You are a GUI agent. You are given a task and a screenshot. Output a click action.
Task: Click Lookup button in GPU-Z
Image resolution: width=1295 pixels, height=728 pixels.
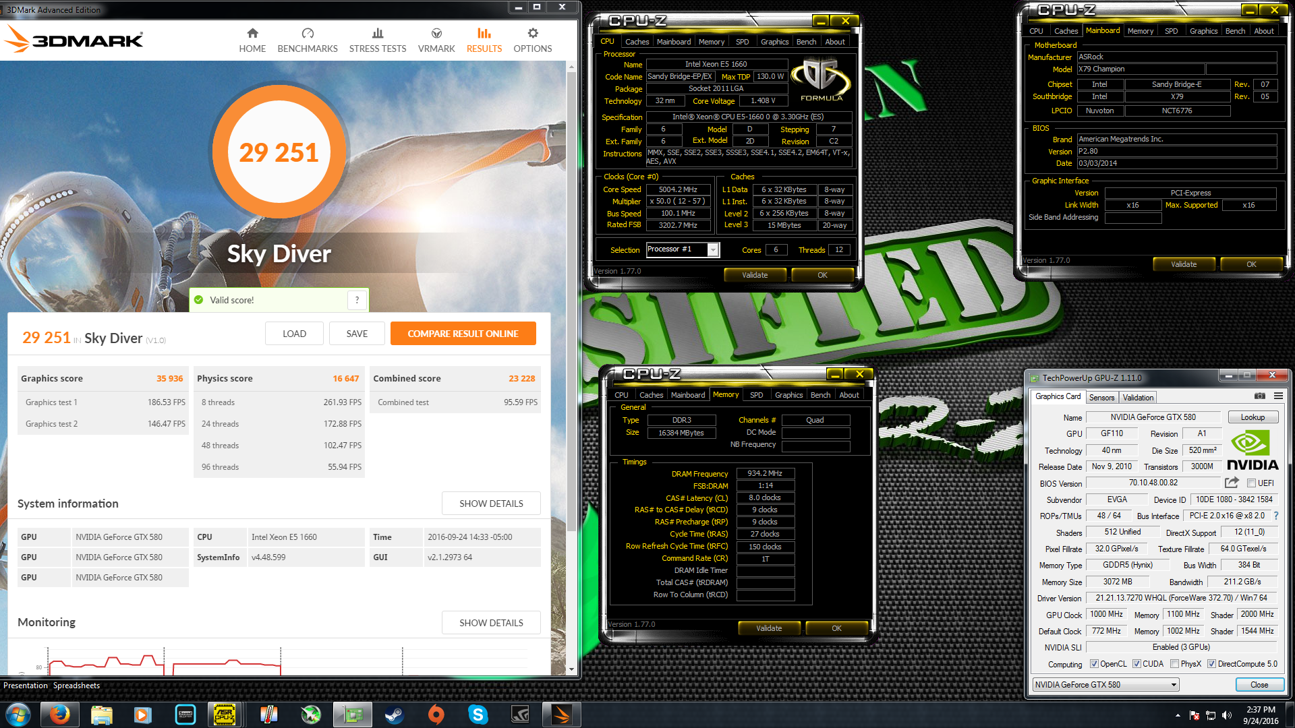point(1253,417)
